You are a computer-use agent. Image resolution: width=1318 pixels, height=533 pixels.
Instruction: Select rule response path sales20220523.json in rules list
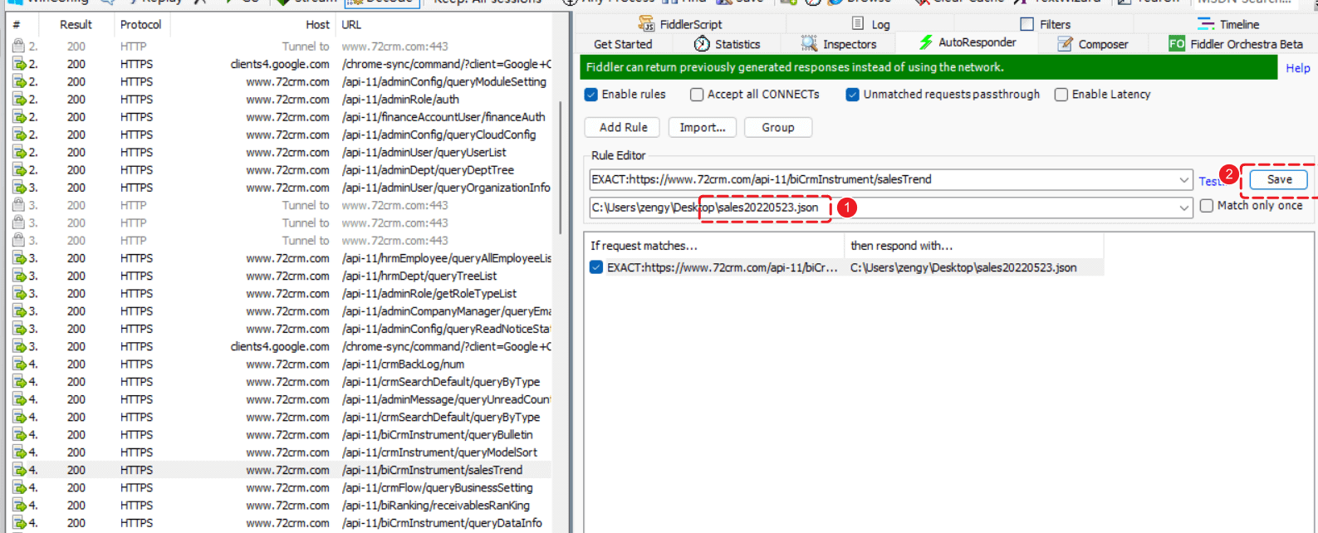(x=963, y=267)
